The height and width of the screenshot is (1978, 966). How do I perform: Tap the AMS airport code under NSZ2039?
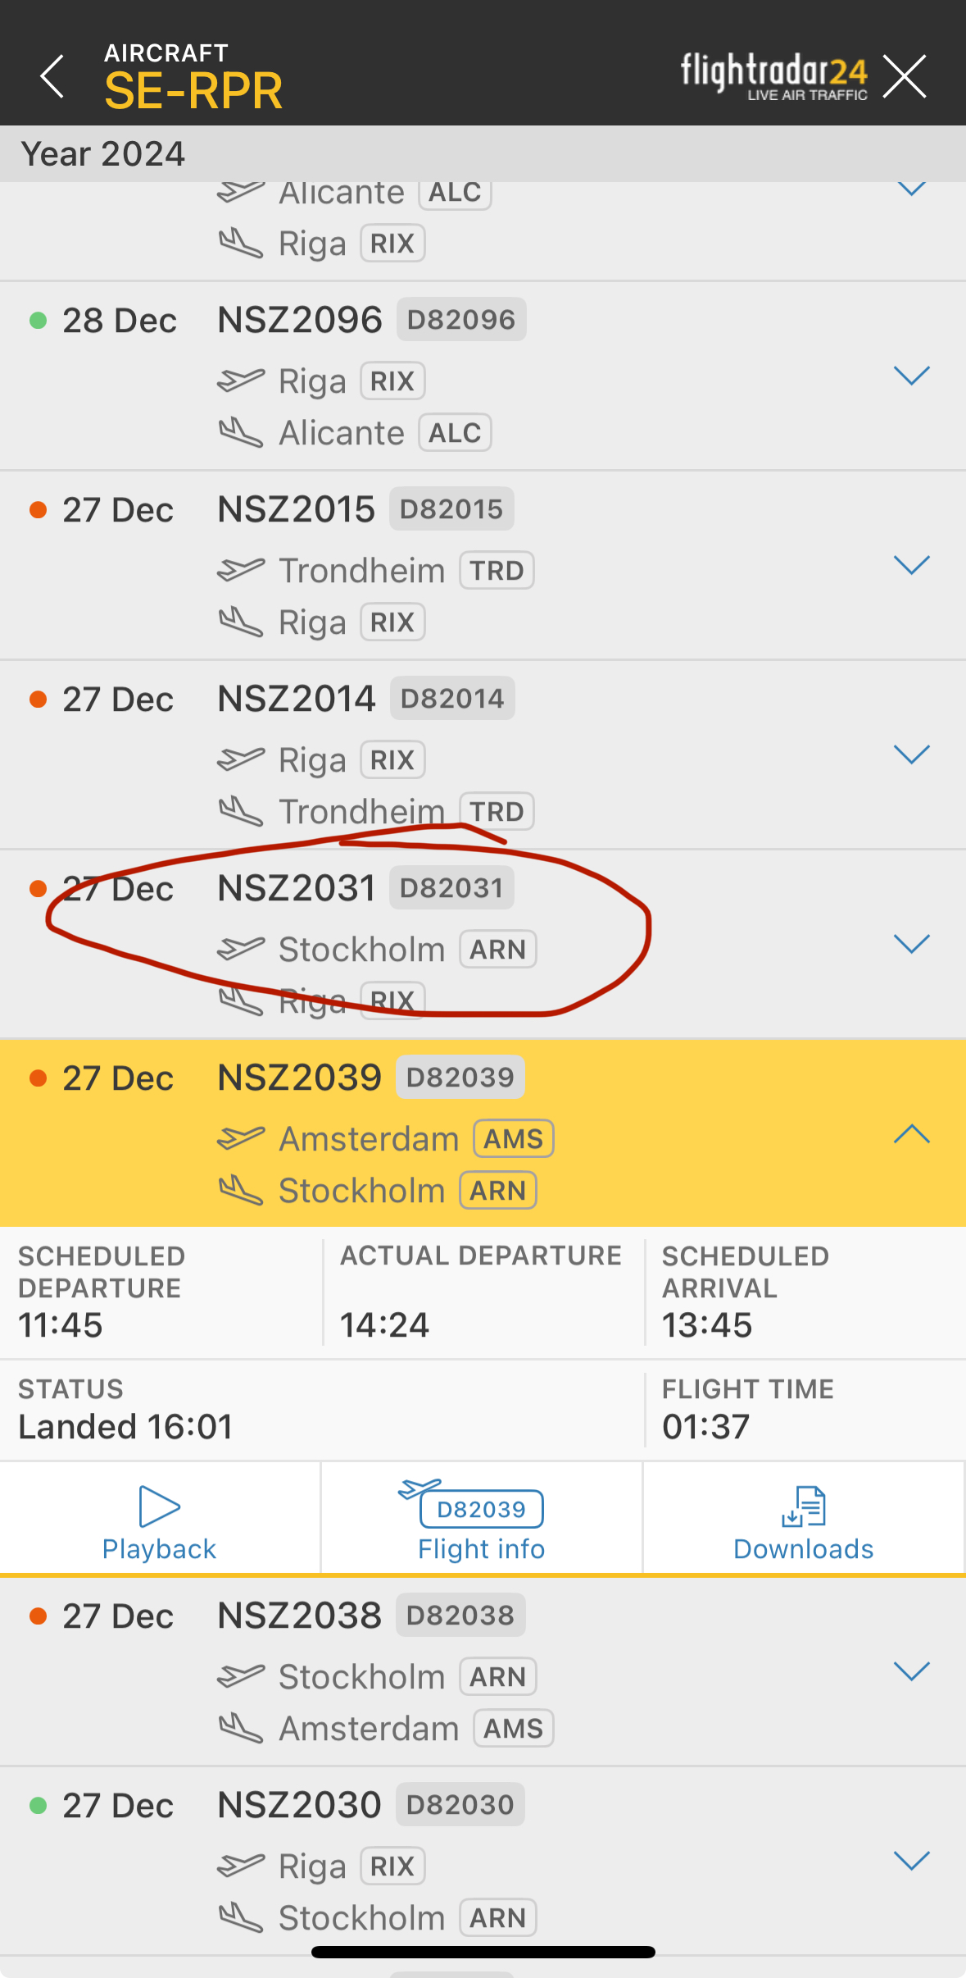[513, 1139]
